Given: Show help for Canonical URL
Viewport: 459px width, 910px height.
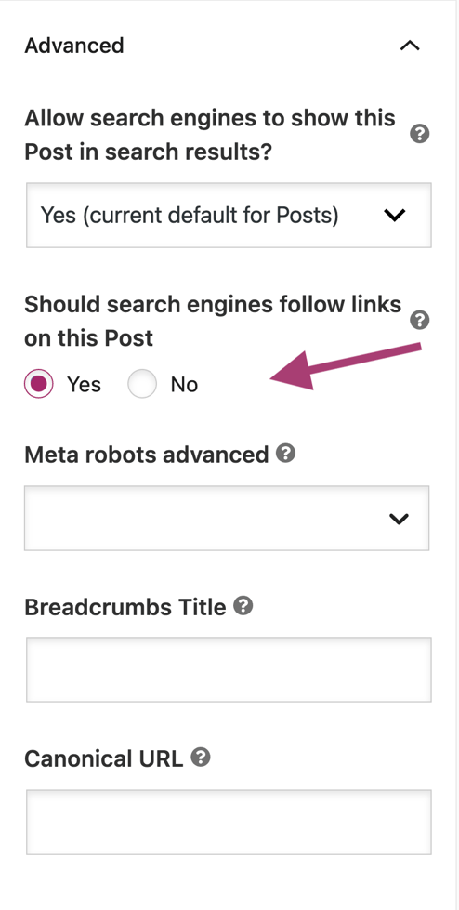Looking at the screenshot, I should click(201, 758).
